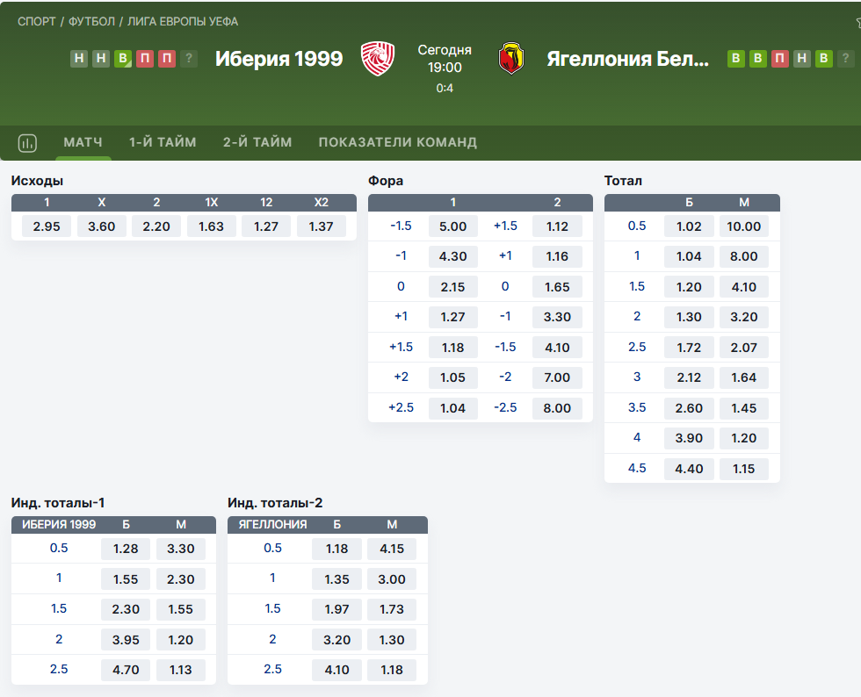Select Ягеллония total 2.5 over 4.10

336,670
